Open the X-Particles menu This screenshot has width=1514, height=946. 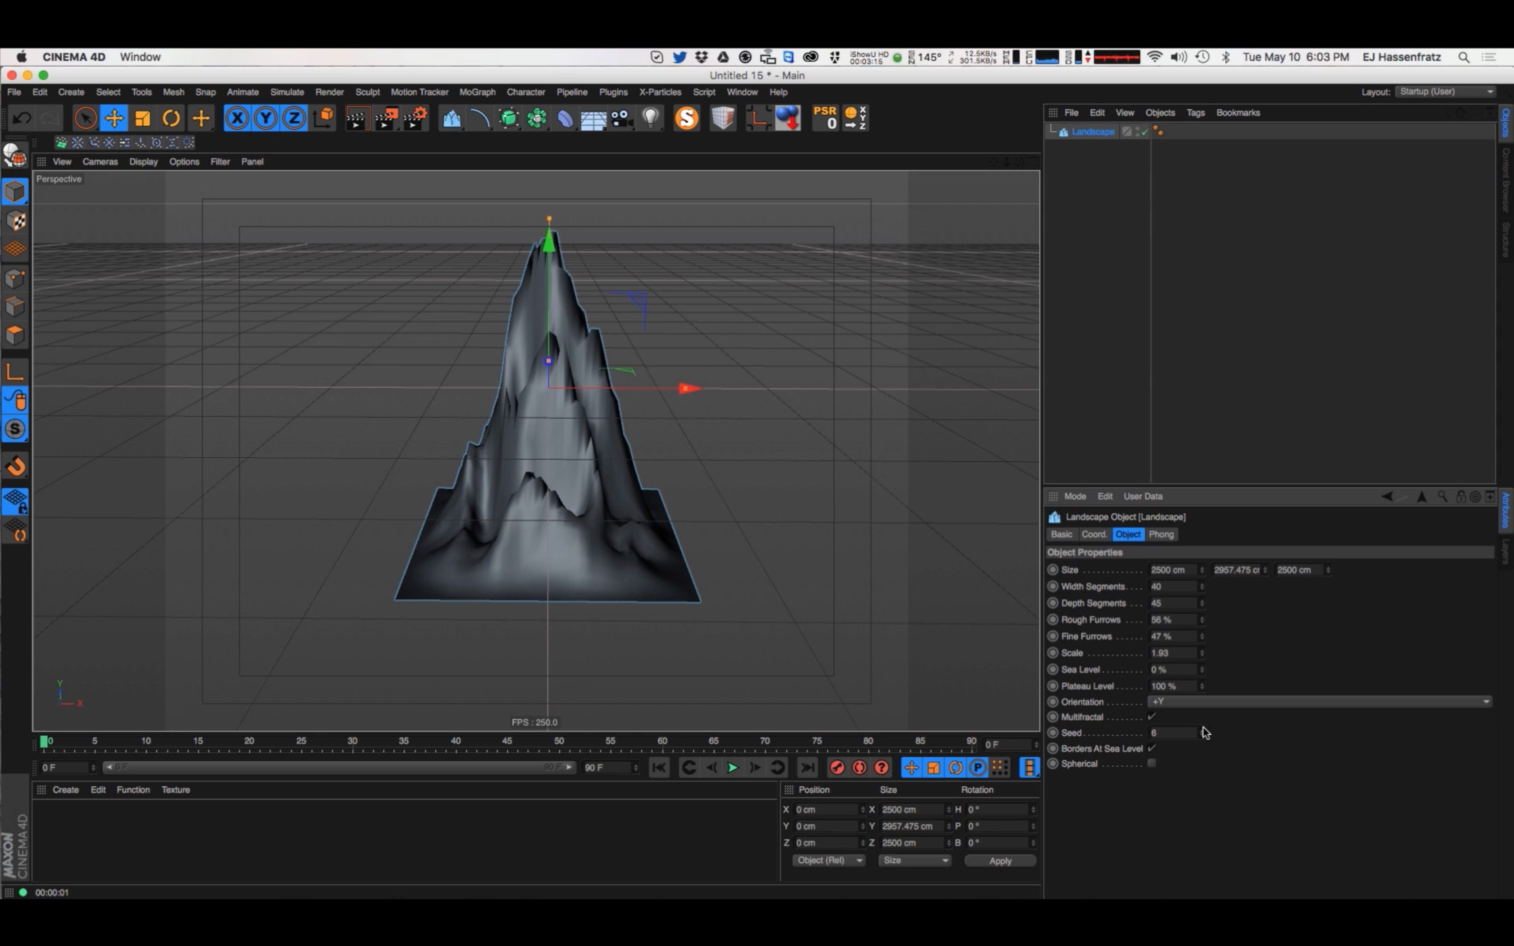point(660,92)
